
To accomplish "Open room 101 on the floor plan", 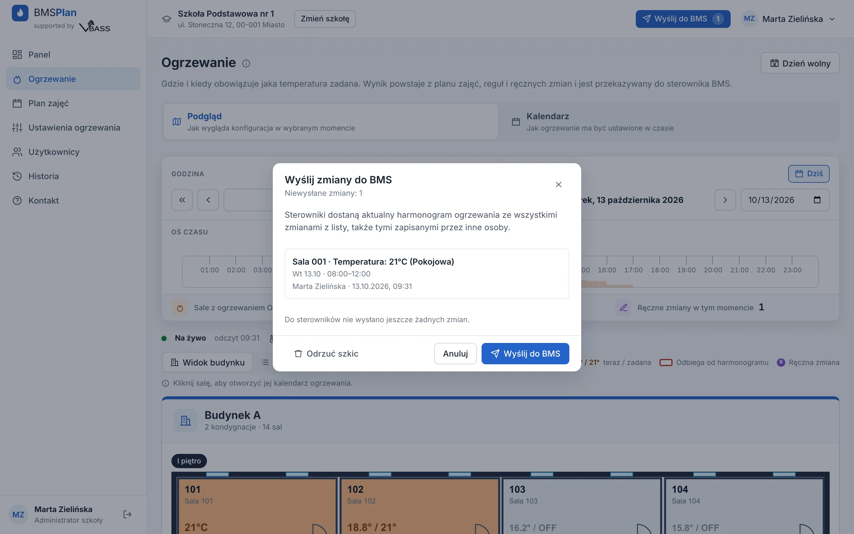I will (257, 506).
